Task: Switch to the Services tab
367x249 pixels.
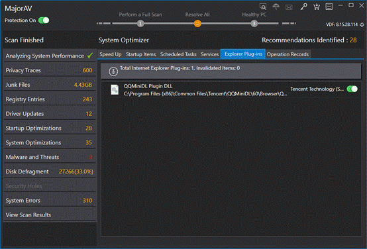Action: [209, 54]
